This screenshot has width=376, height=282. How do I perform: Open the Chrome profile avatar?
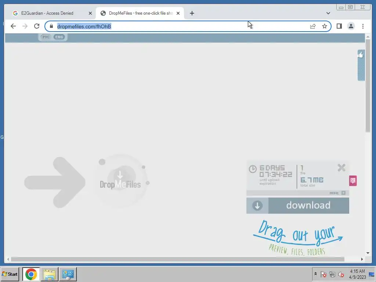[351, 26]
